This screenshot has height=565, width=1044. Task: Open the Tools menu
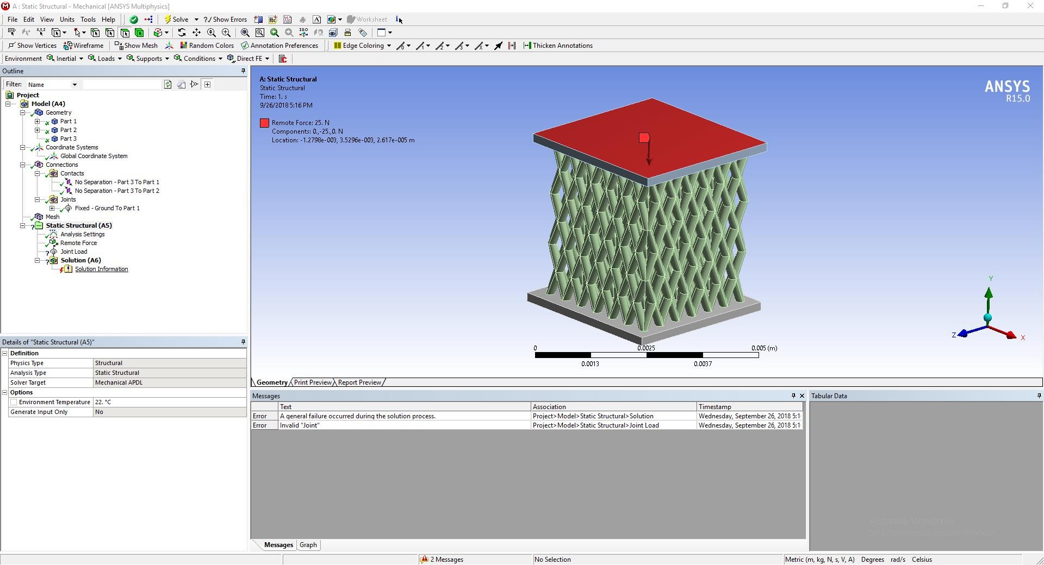pyautogui.click(x=88, y=20)
